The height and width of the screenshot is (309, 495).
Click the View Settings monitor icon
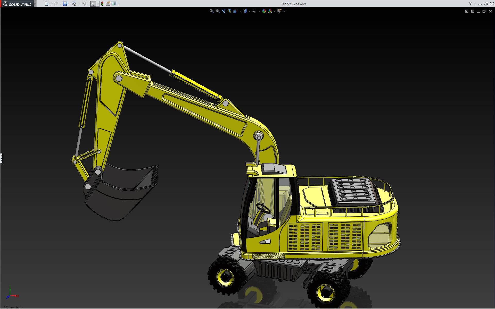[279, 11]
